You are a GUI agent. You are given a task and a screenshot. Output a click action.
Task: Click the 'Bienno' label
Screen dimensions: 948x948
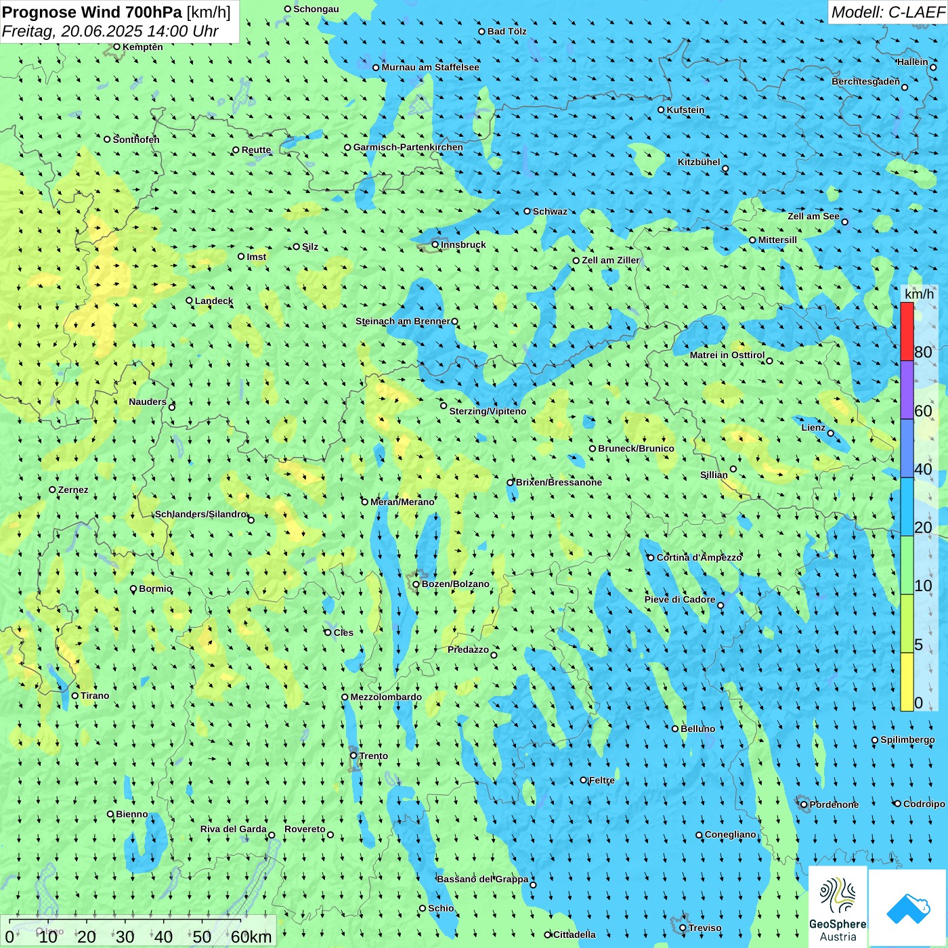coord(132,814)
